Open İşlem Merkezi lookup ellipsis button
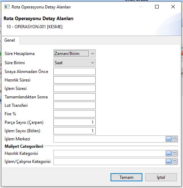183x188 pixels. click(169, 139)
